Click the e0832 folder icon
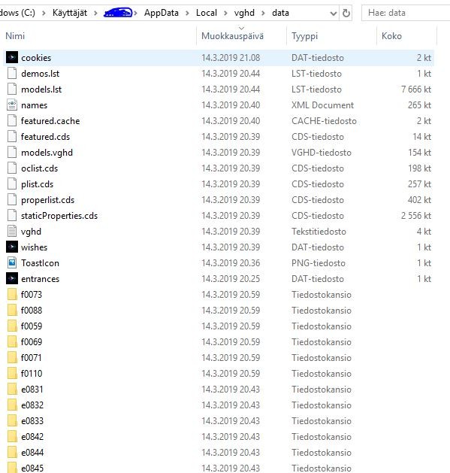The width and height of the screenshot is (450, 473). pyautogui.click(x=12, y=405)
